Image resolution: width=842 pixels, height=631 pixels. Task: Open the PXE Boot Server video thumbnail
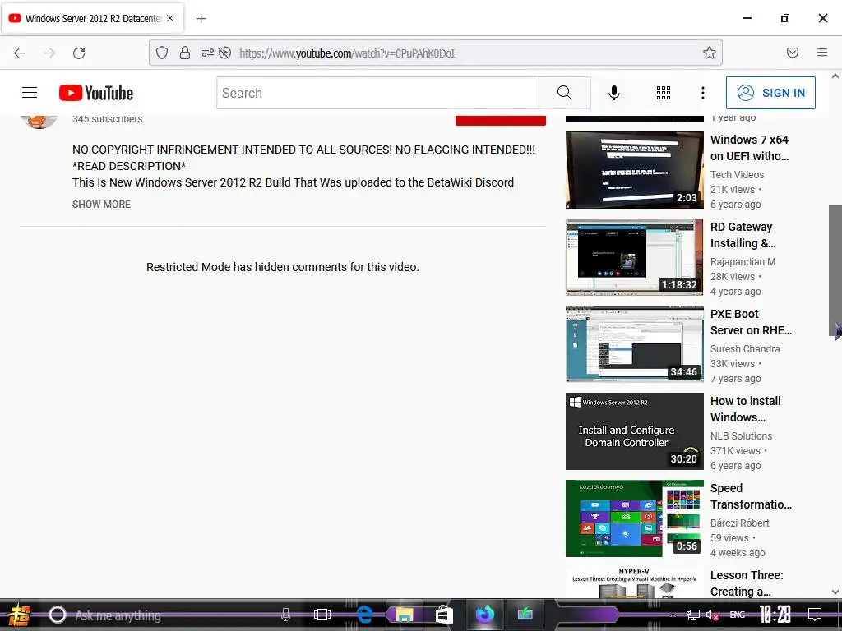[634, 344]
